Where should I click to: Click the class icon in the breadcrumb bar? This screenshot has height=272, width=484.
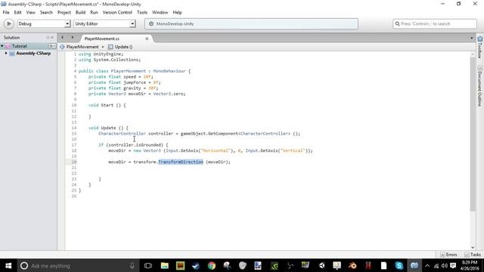pos(62,47)
